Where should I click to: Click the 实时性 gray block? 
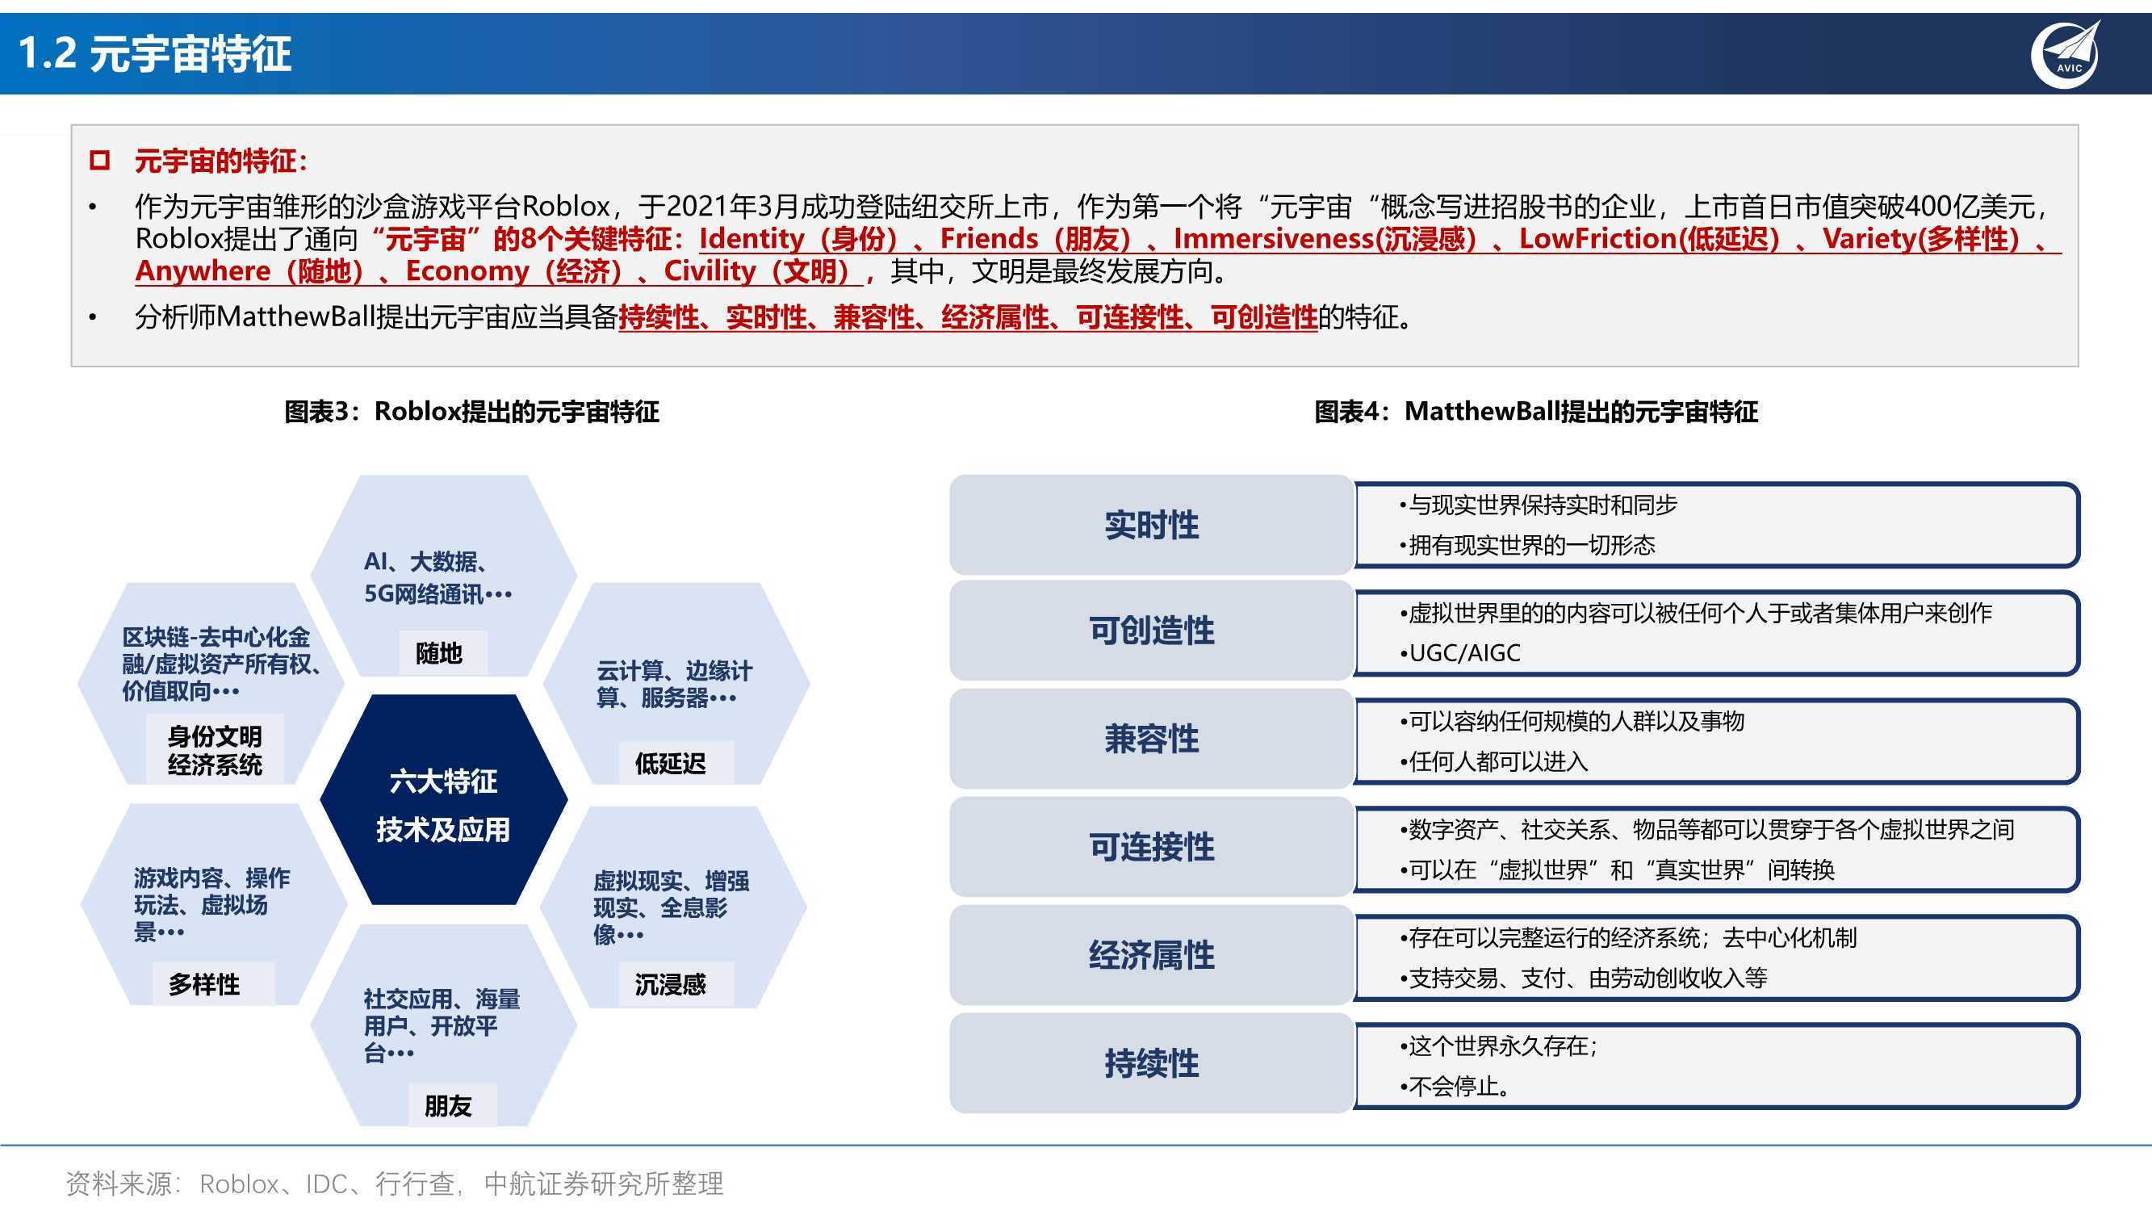point(1151,525)
